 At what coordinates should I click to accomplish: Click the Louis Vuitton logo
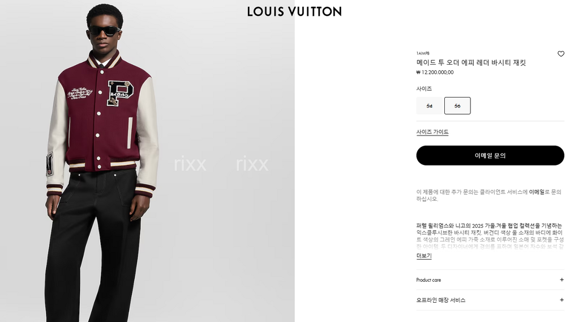coord(294,11)
